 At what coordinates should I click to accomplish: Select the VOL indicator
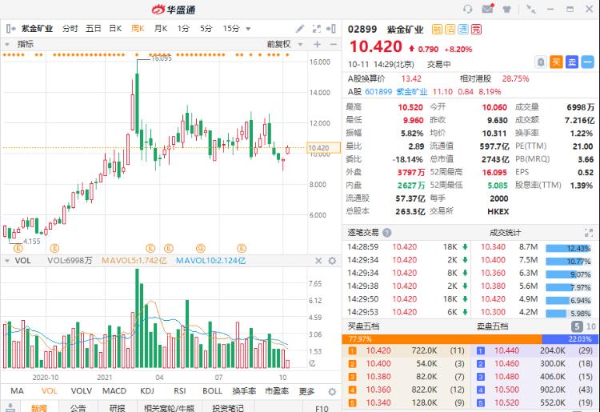pos(50,391)
